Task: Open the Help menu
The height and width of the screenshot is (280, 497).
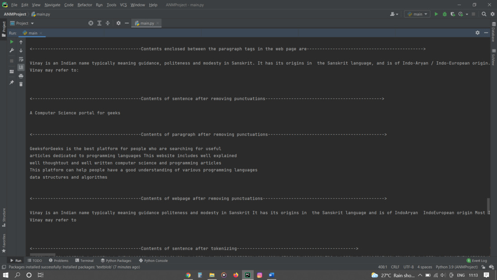Action: (x=153, y=5)
